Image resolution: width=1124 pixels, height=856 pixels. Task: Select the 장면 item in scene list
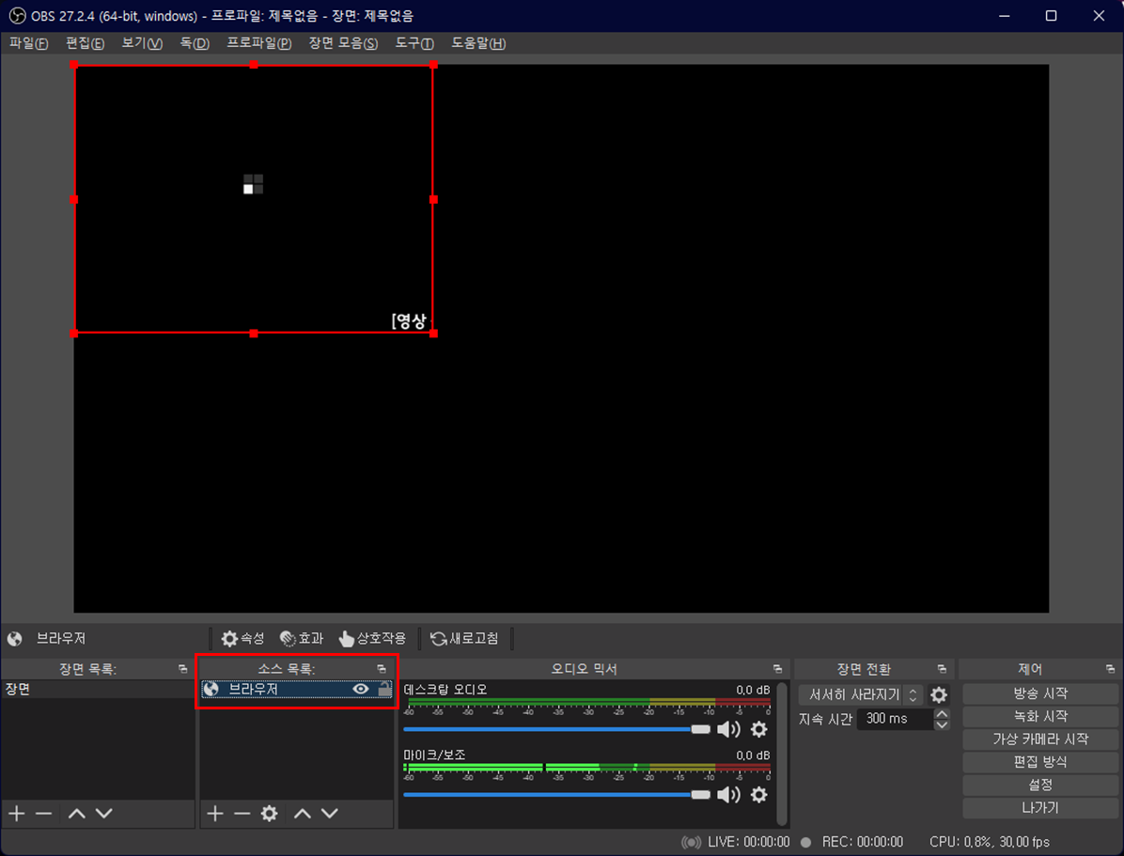click(98, 689)
